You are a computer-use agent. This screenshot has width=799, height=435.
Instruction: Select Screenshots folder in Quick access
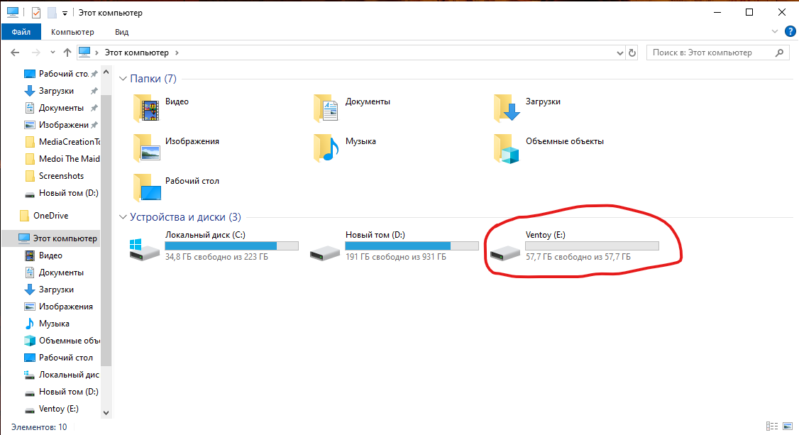pyautogui.click(x=61, y=176)
